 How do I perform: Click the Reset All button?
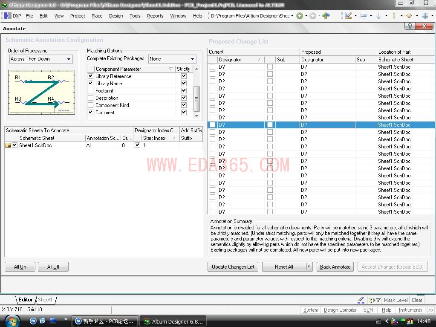click(284, 266)
